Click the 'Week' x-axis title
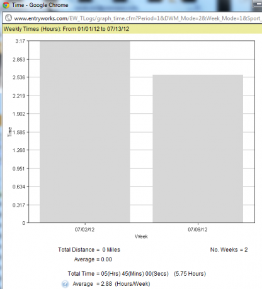 click(141, 236)
